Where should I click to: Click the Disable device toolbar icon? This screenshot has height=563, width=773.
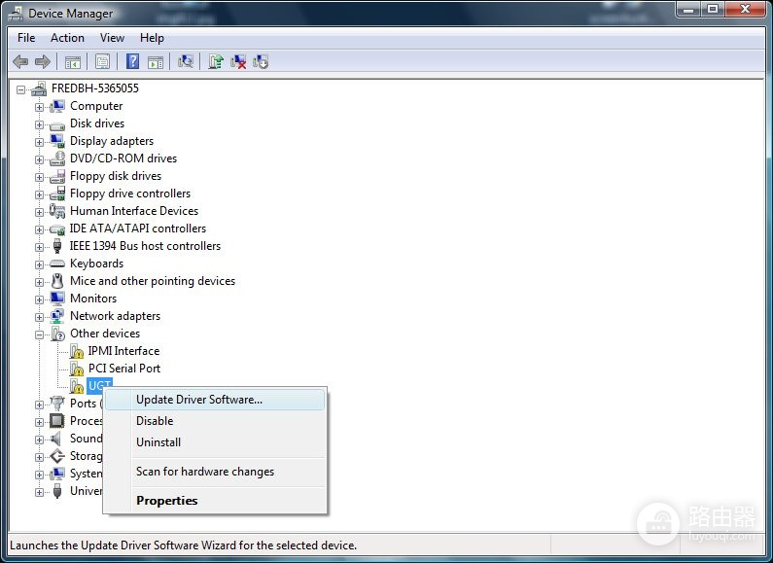261,61
